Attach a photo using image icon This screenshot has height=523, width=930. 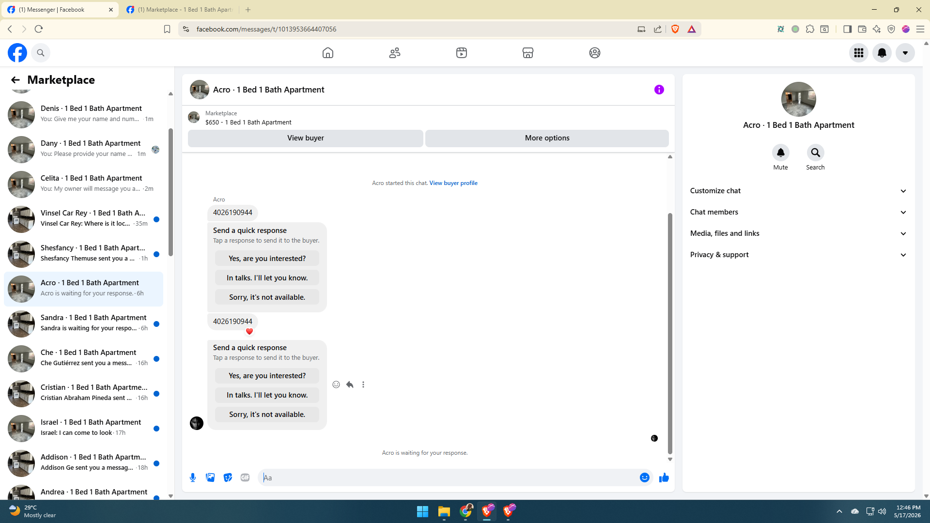click(210, 478)
